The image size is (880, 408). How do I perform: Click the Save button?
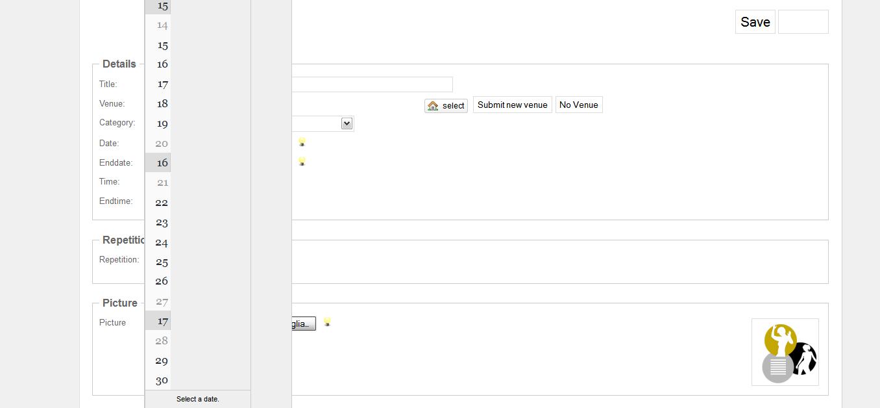click(755, 21)
